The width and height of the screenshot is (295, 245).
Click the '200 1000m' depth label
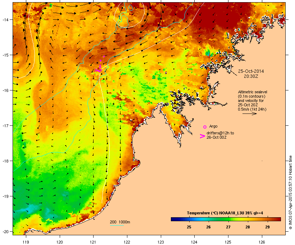tap(120, 222)
